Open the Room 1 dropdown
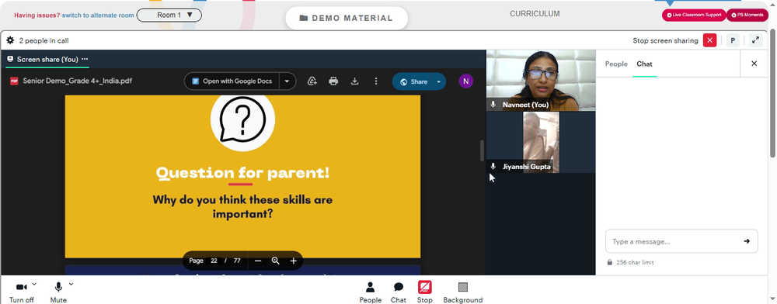This screenshot has height=304, width=777. pos(169,15)
